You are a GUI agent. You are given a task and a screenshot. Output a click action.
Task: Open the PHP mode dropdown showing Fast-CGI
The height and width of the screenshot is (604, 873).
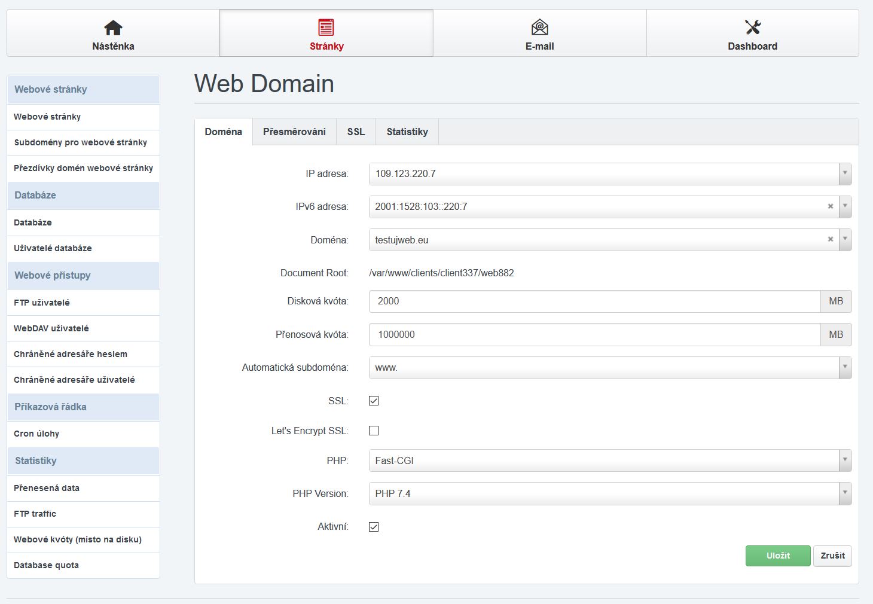click(x=844, y=460)
